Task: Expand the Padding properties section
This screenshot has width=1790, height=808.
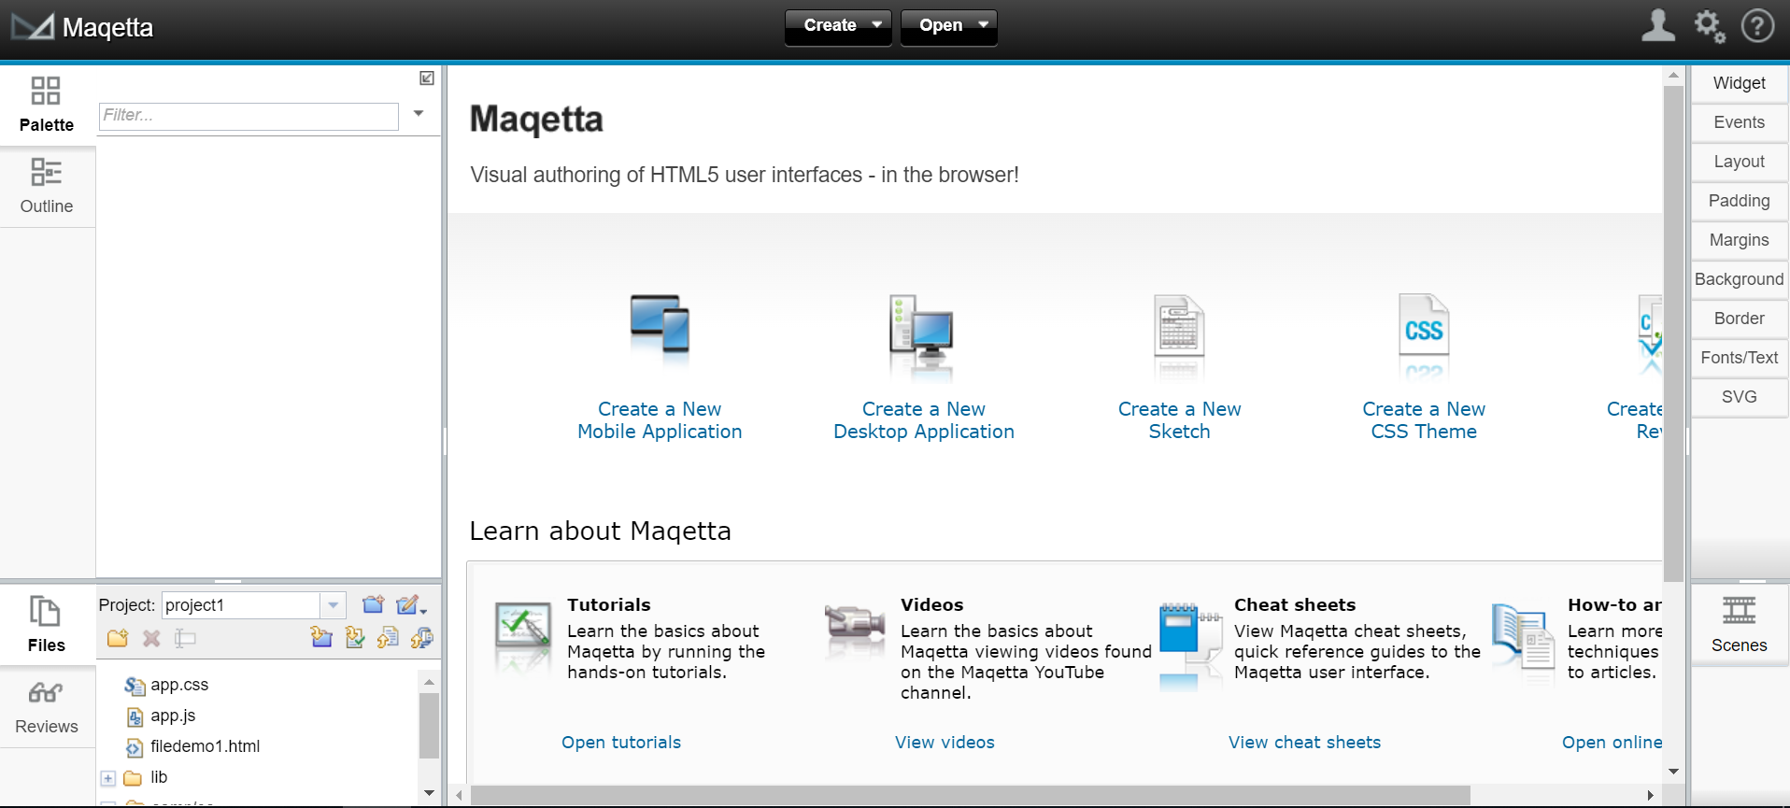Action: (1739, 201)
